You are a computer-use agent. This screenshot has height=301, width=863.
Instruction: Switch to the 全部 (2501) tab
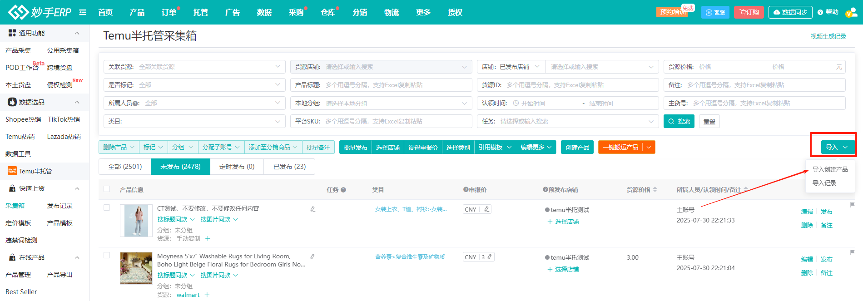pos(125,167)
